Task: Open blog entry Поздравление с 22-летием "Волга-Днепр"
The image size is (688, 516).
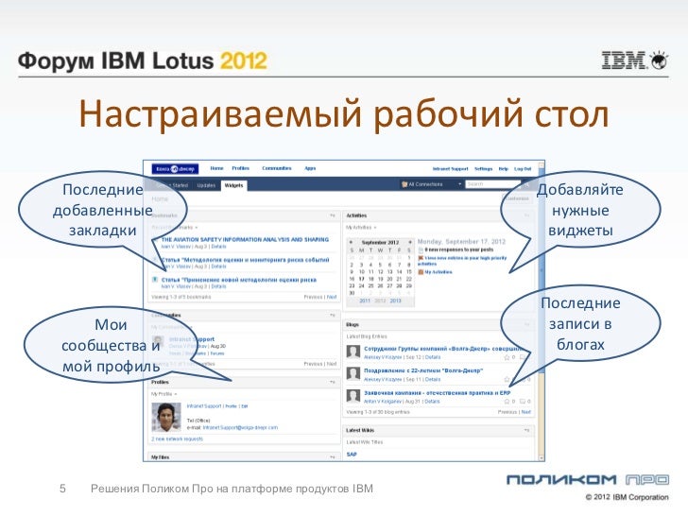Action: pyautogui.click(x=423, y=370)
